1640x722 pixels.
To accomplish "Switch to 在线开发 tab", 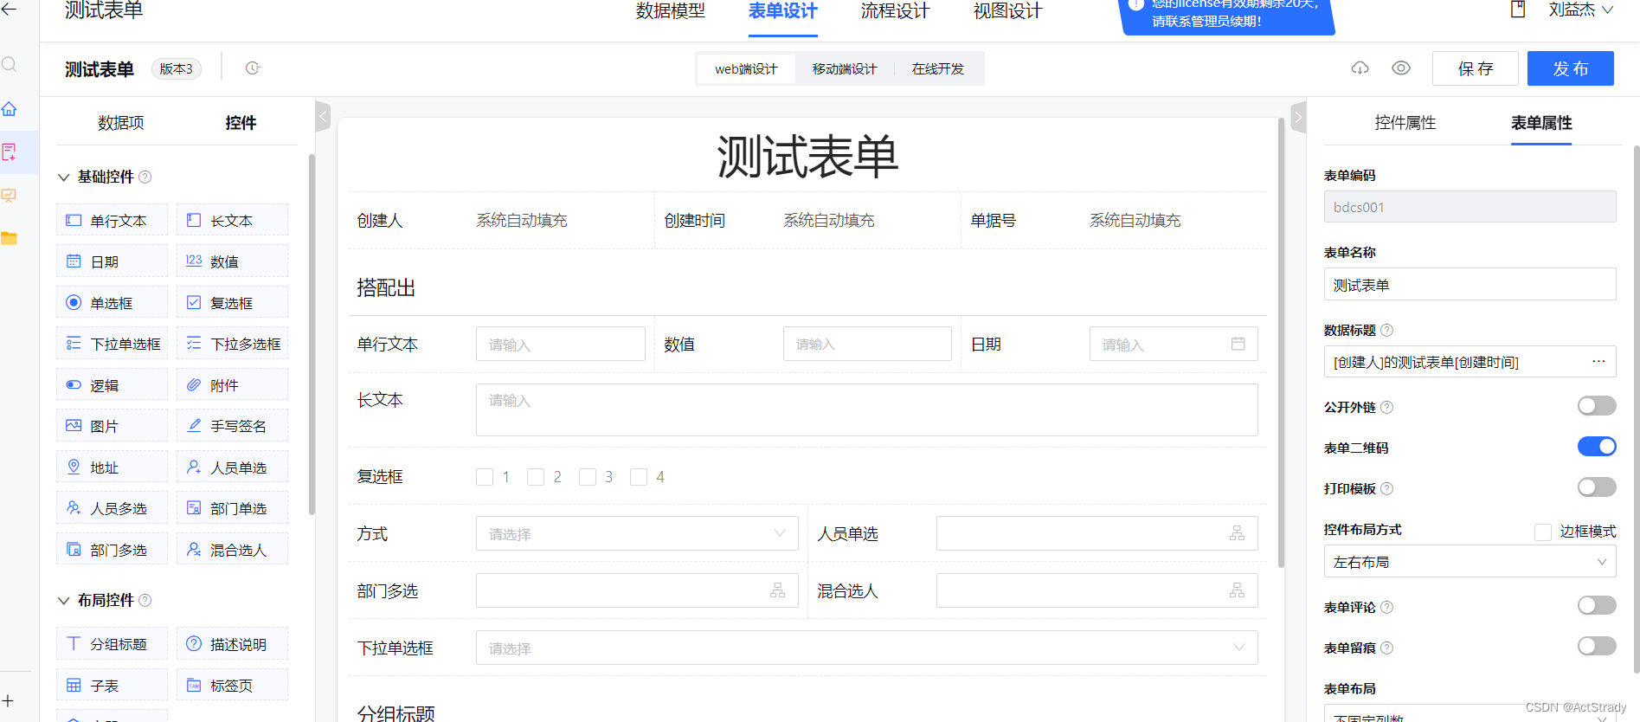I will point(938,68).
